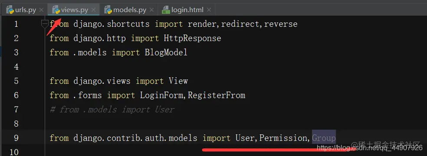The width and height of the screenshot is (427, 156).
Task: Click the commented-out User import line
Action: (112, 110)
